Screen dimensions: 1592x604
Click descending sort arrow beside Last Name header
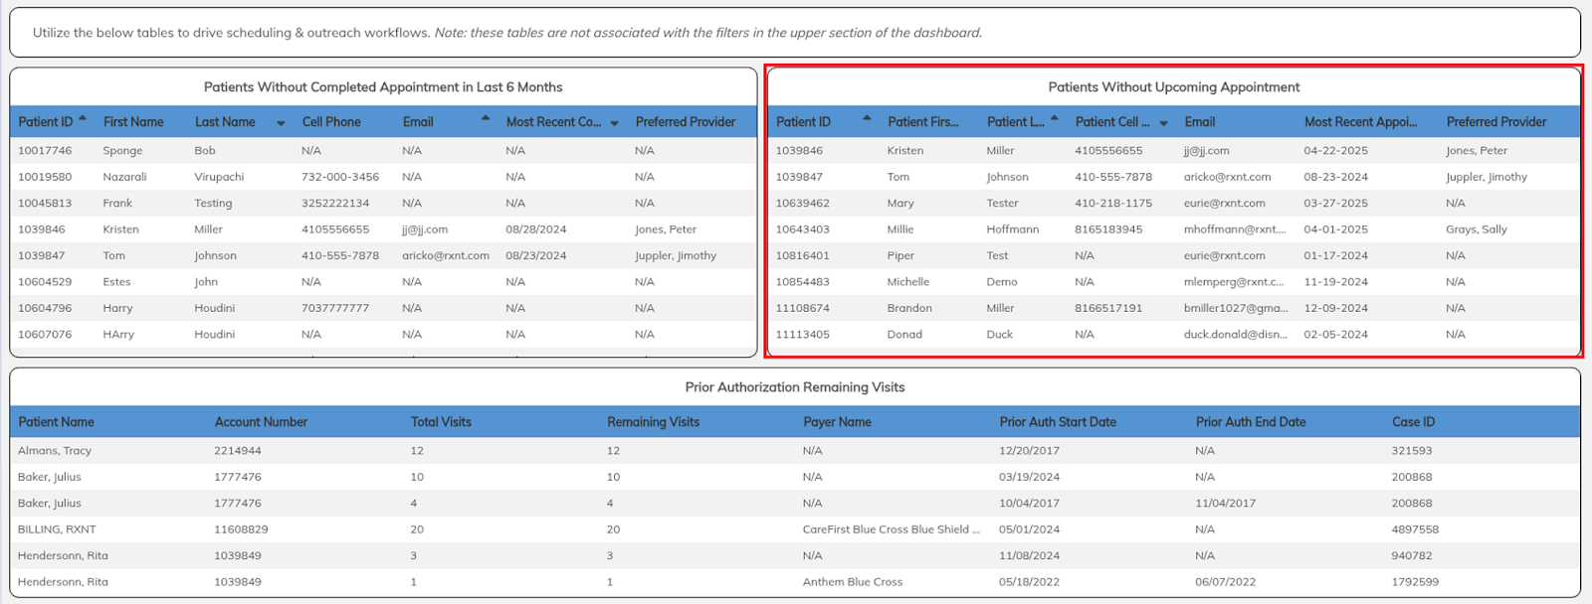(281, 123)
